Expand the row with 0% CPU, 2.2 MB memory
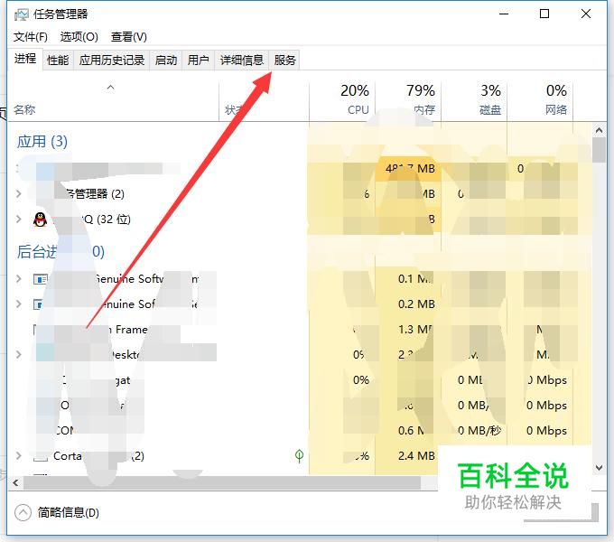Viewport: 614px width, 542px height. coord(18,355)
